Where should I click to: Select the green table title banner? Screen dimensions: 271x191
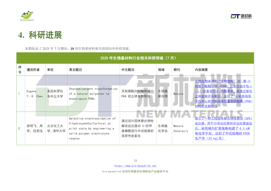click(x=135, y=58)
